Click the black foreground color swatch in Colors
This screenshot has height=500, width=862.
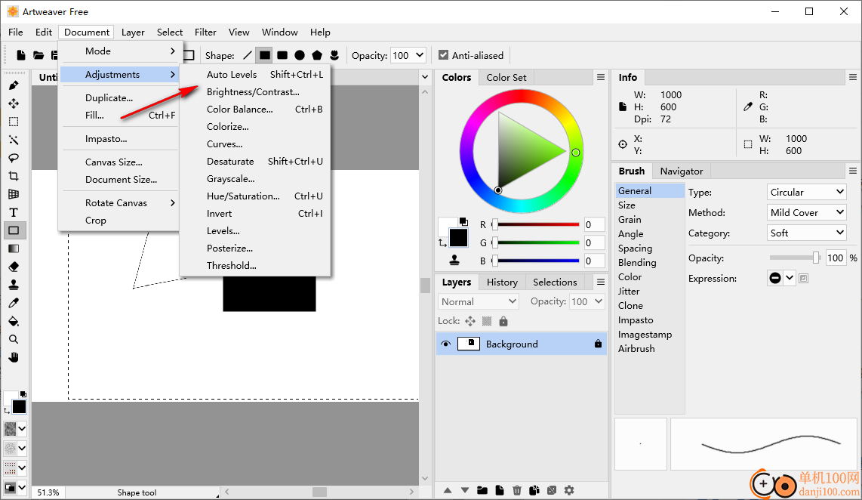click(x=458, y=238)
